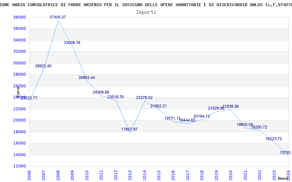Select the 18200.72 data label
This screenshot has width=292, height=182.
click(259, 127)
